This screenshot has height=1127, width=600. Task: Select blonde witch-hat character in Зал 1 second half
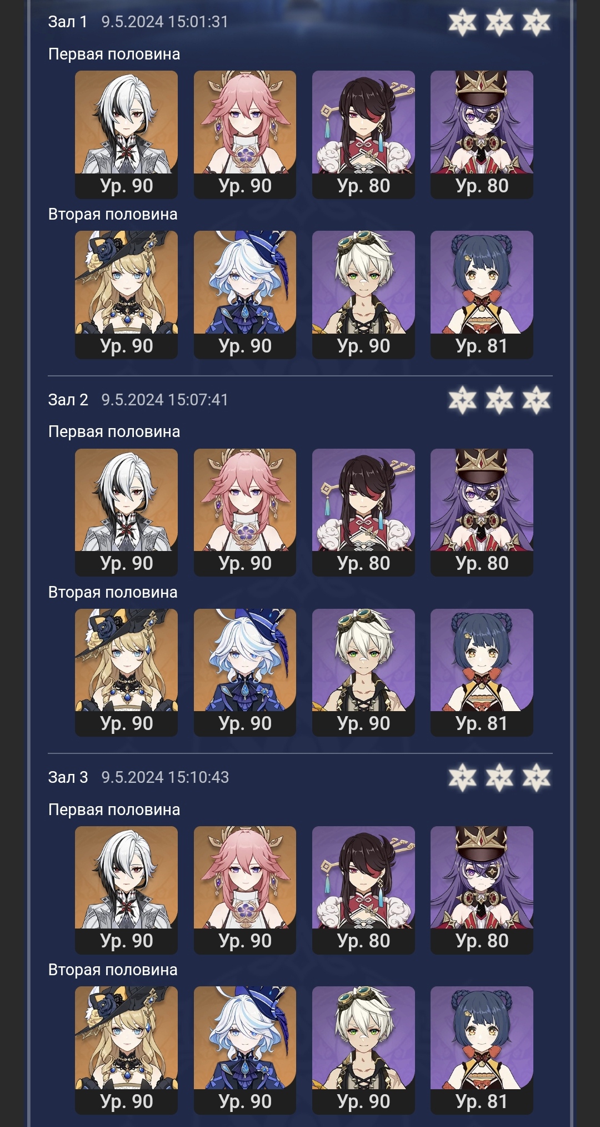126,295
